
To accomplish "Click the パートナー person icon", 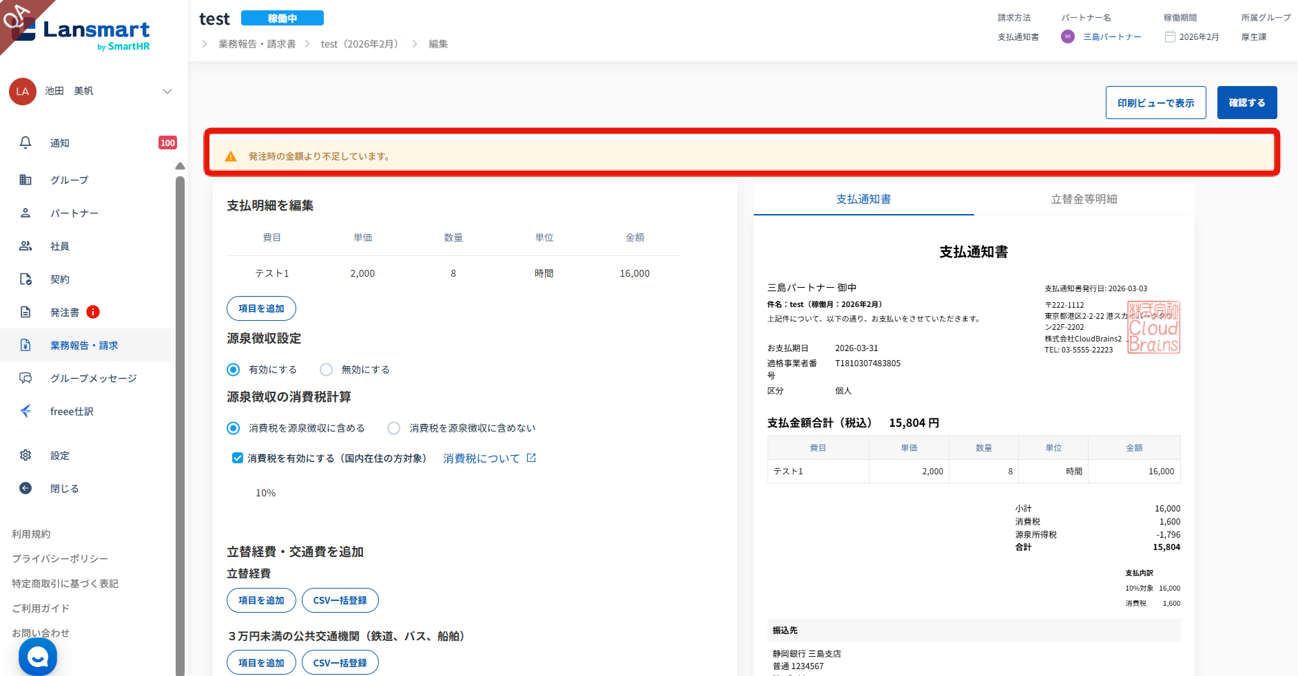I will tap(25, 213).
